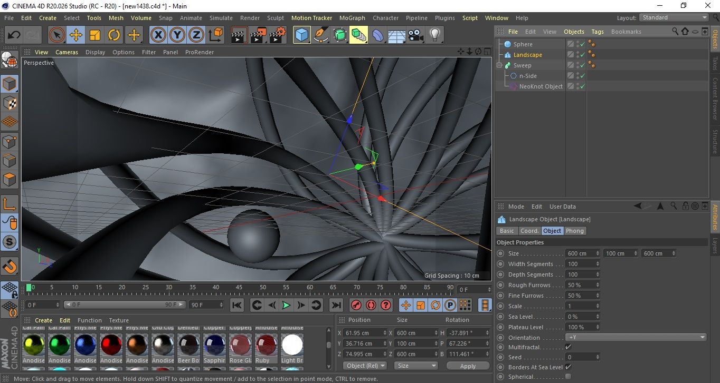720x383 pixels.
Task: Uncheck Borders At Sea Level
Action: [568, 367]
